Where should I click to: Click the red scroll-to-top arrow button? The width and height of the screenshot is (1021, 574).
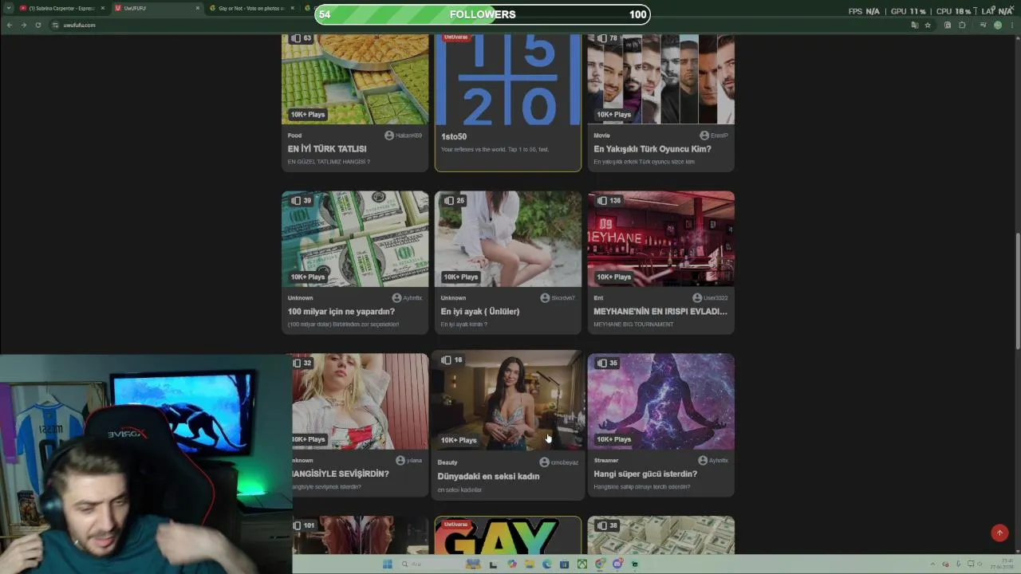(x=999, y=533)
